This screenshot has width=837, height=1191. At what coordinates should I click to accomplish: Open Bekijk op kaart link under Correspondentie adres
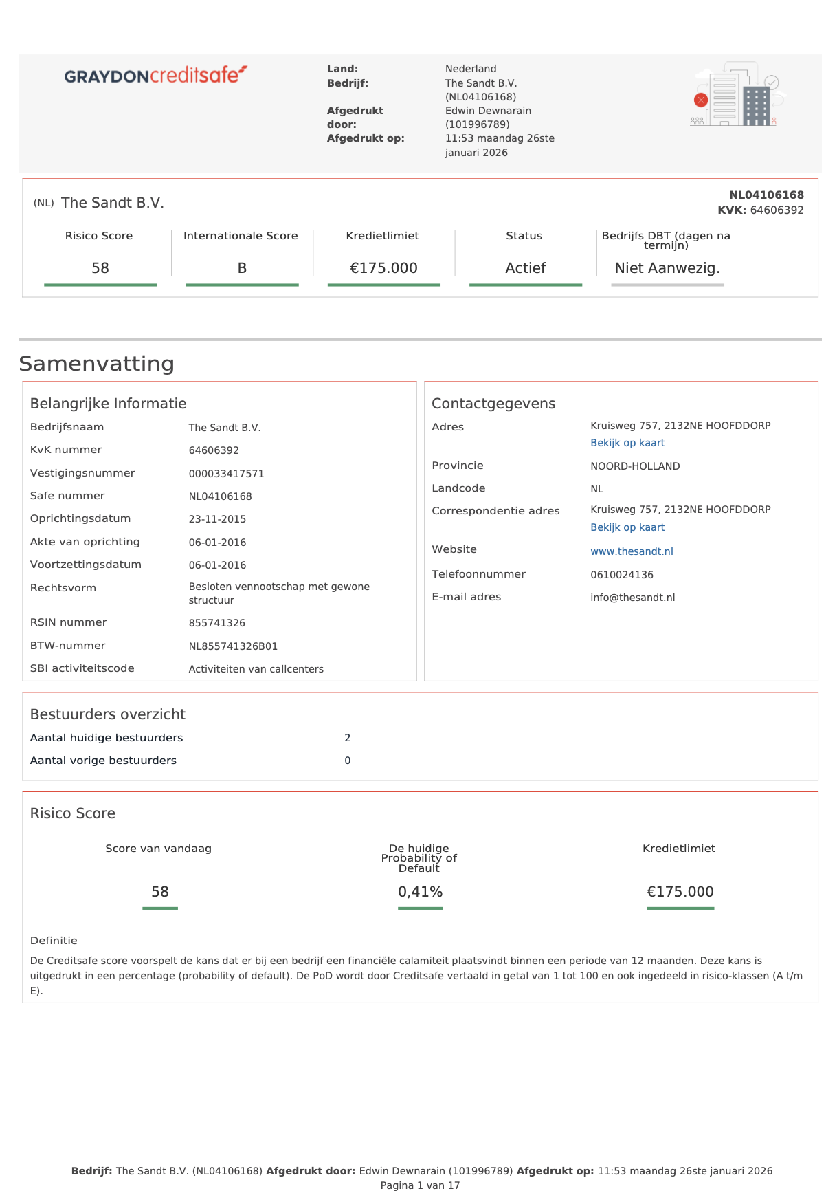[627, 527]
